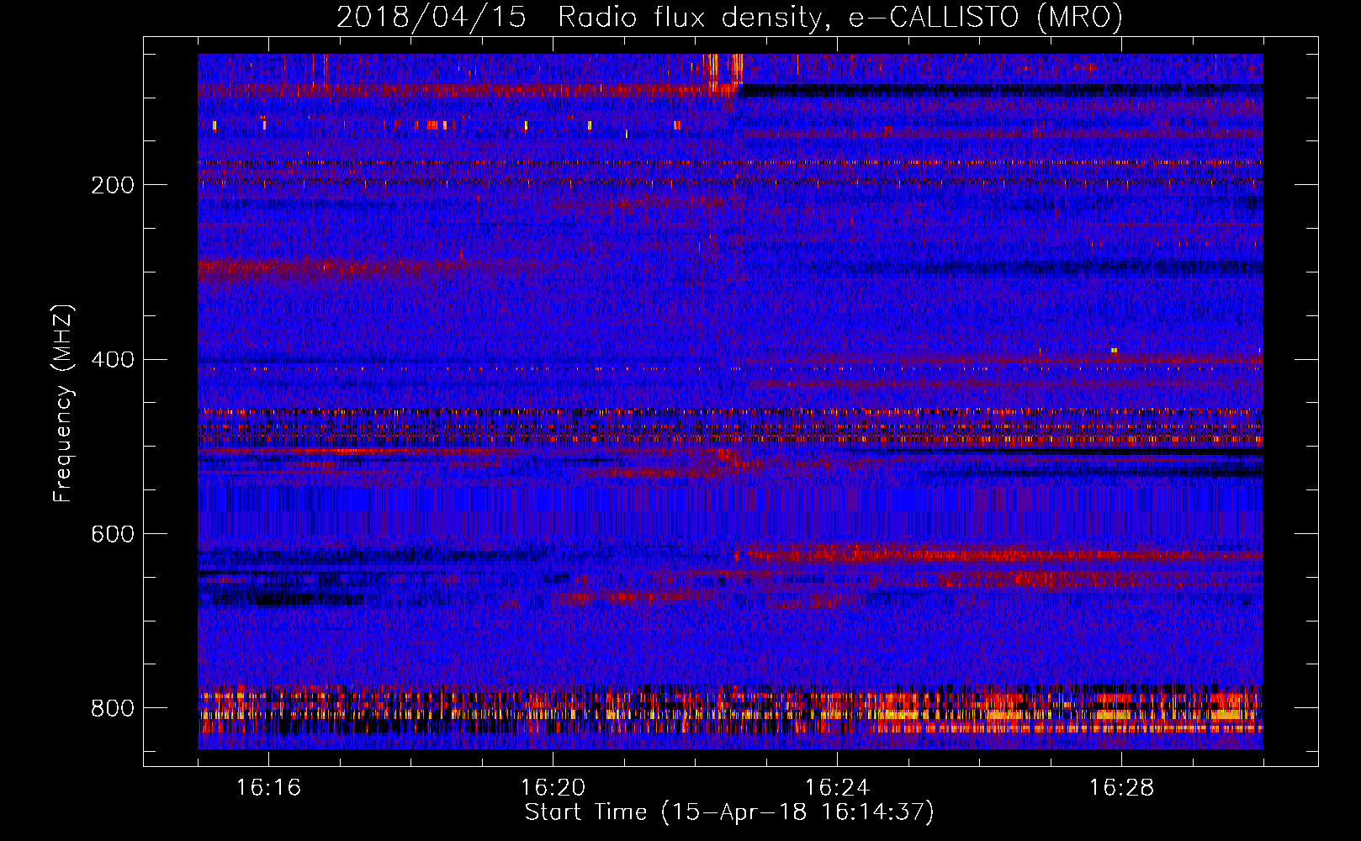Click the plot title '2018/04/15 Radio flux density, e-CALLISTO (MRO)'
Screen dimensions: 1361x841
click(x=729, y=17)
